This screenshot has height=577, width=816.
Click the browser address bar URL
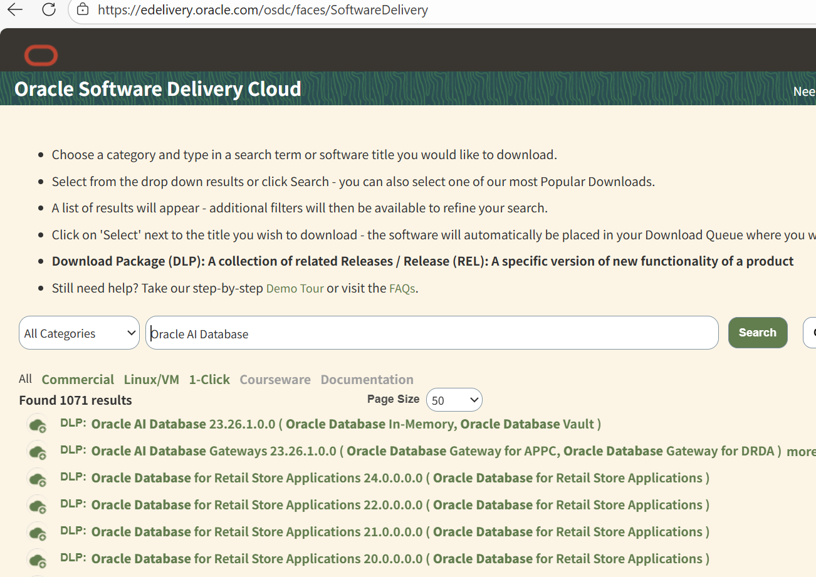tap(263, 10)
